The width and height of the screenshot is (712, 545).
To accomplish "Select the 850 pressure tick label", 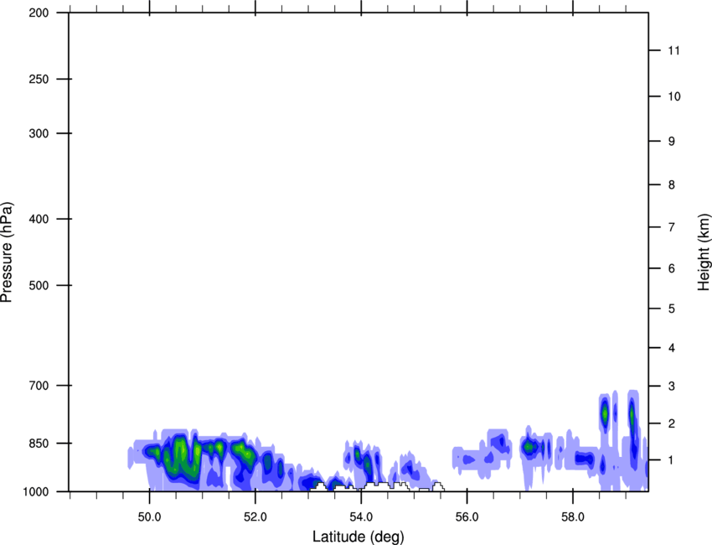I will click(x=39, y=444).
